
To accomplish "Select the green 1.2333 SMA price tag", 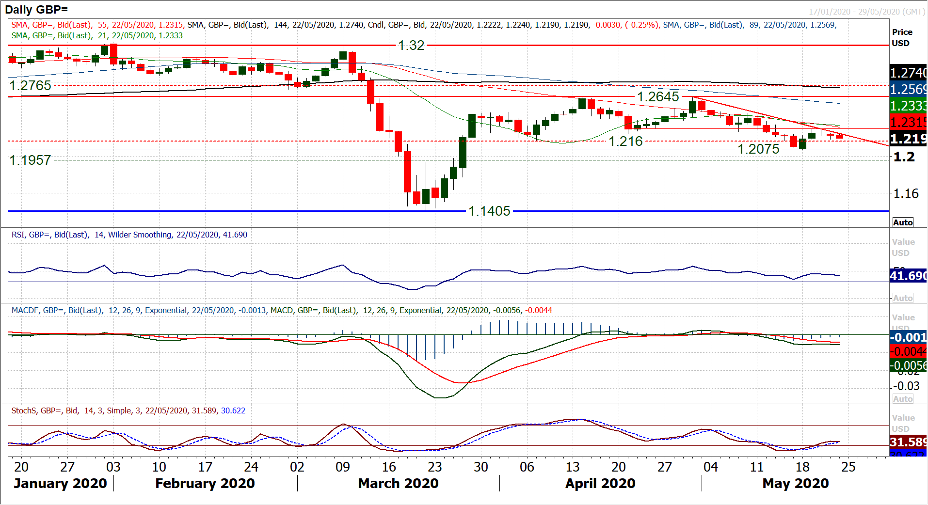I will pyautogui.click(x=908, y=106).
